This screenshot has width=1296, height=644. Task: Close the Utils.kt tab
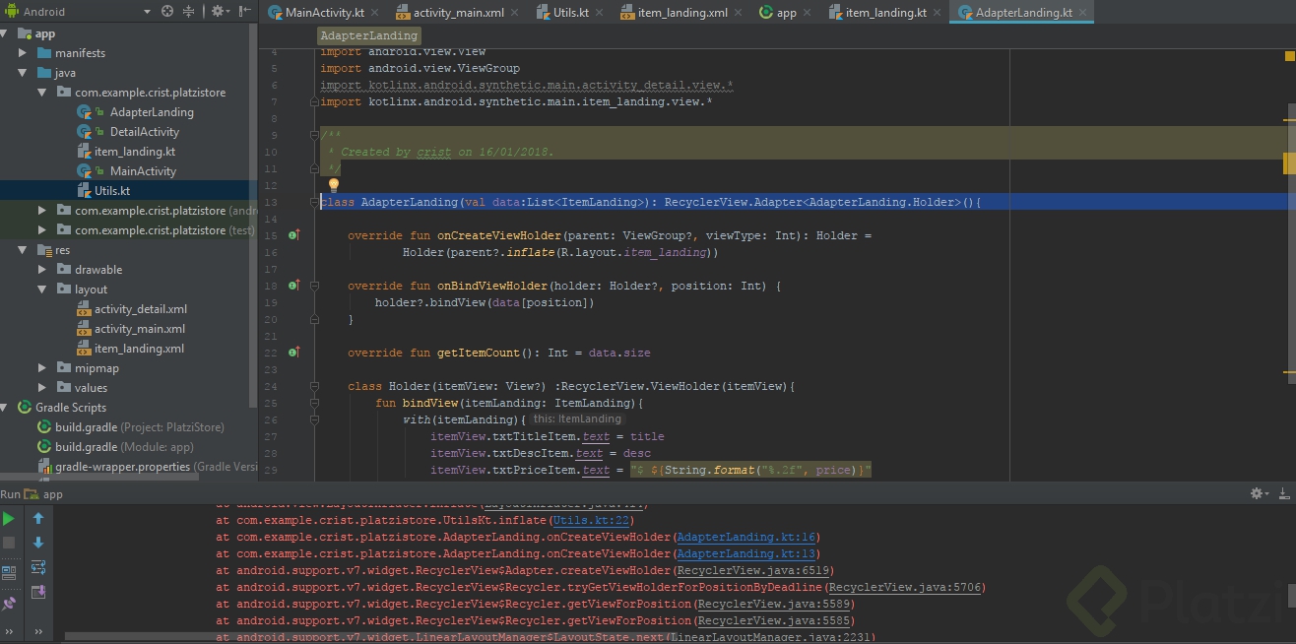(600, 13)
